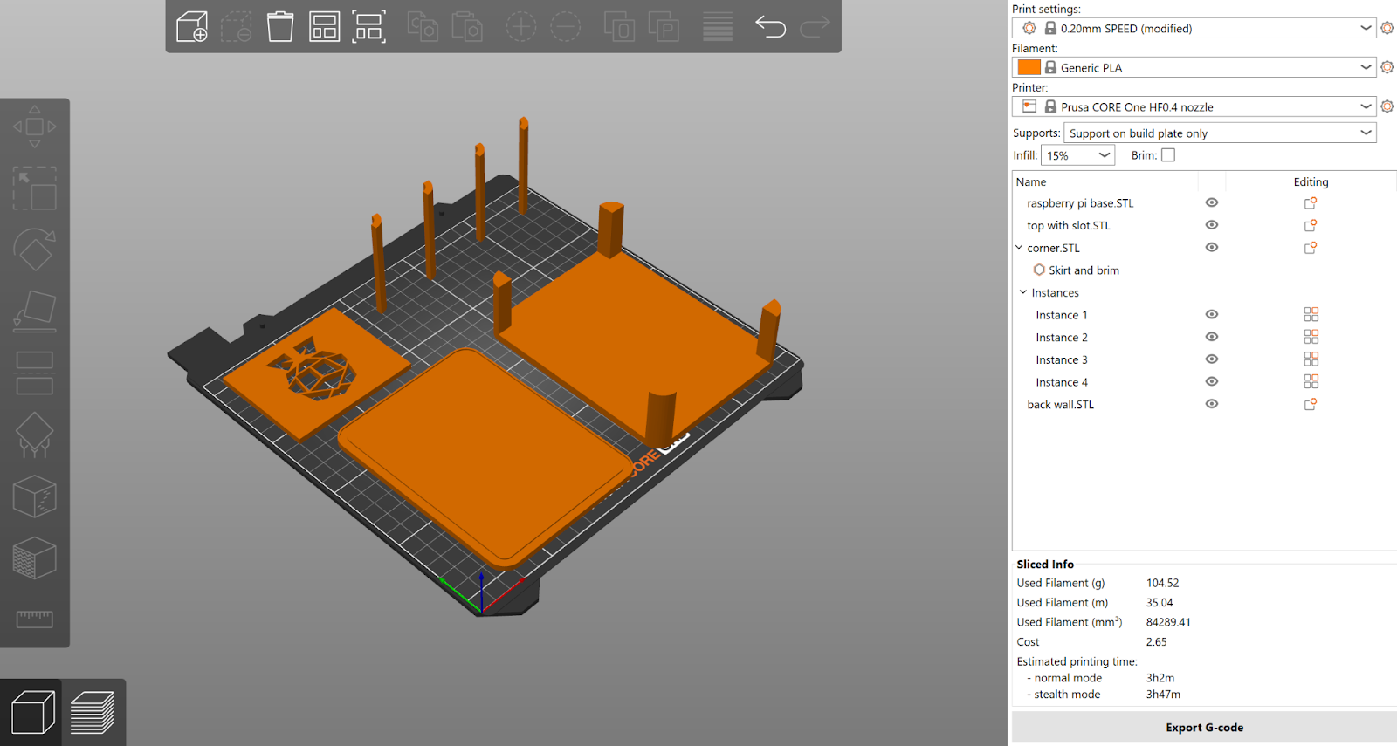Click the Delete all trash icon
Viewport: 1397px width, 746px height.
pos(280,27)
